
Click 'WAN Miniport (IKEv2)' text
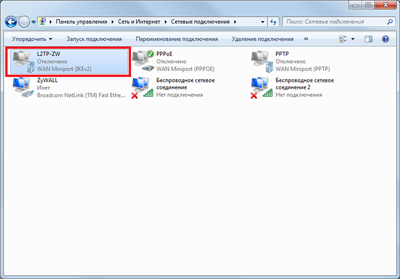[64, 69]
